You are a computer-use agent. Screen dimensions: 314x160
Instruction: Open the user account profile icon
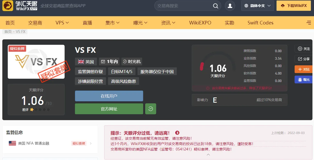coord(230,6)
